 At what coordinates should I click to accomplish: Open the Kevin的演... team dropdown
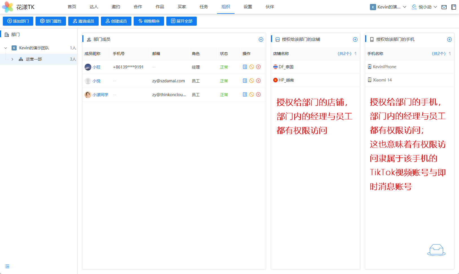[388, 7]
